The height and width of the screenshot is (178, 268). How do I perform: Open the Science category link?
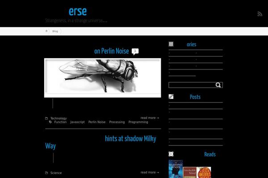click(56, 173)
